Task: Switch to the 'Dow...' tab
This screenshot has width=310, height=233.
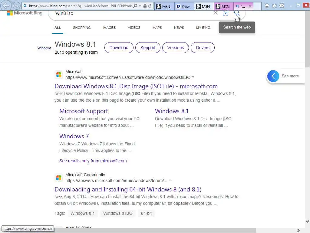Action: coord(184,6)
